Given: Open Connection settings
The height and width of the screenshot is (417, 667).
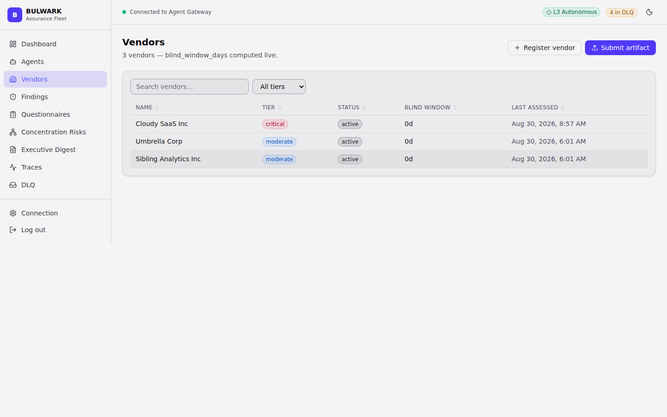Looking at the screenshot, I should point(55,213).
